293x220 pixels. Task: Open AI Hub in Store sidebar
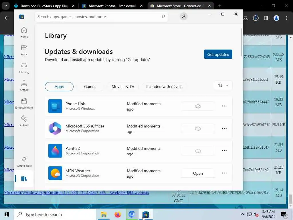pos(24,121)
